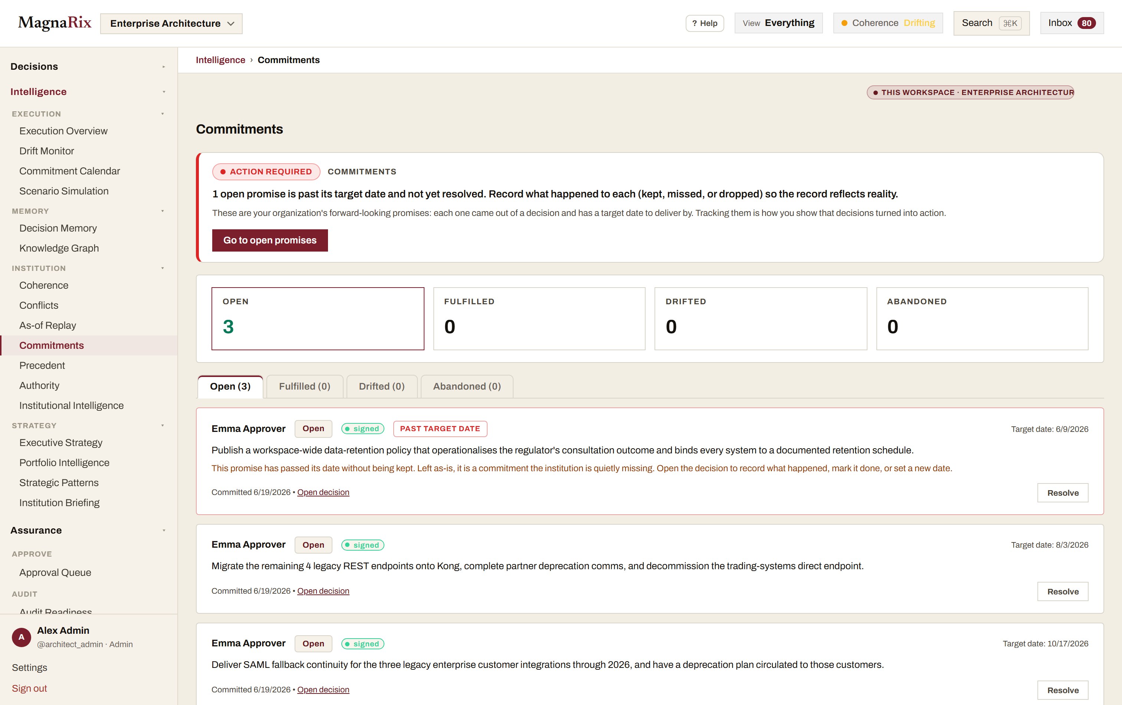Image resolution: width=1122 pixels, height=705 pixels.
Task: Open the View Everything filter
Action: pyautogui.click(x=778, y=23)
